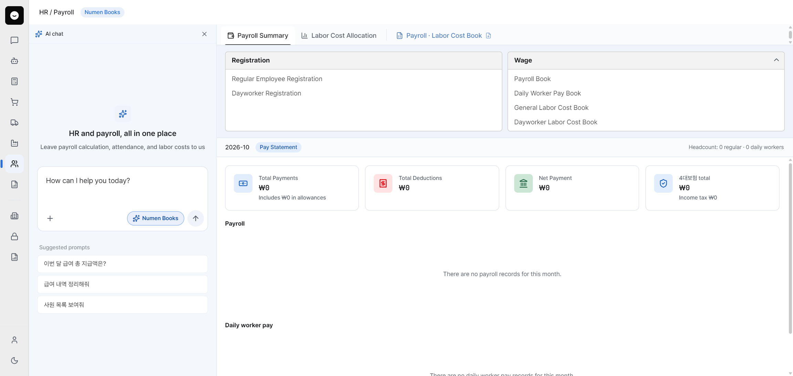793x376 pixels.
Task: Add attachment with plus icon
Action: 50,218
